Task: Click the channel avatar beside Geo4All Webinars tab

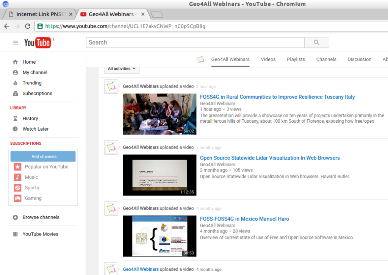Action: pos(200,59)
